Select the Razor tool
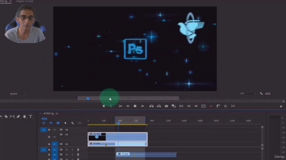 click(x=6, y=116)
